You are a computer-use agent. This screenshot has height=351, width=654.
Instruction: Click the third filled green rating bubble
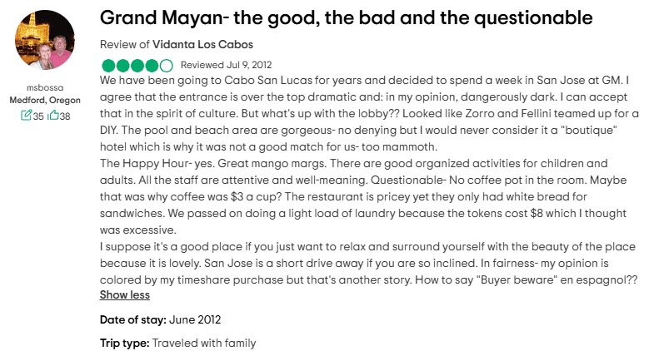tap(137, 66)
